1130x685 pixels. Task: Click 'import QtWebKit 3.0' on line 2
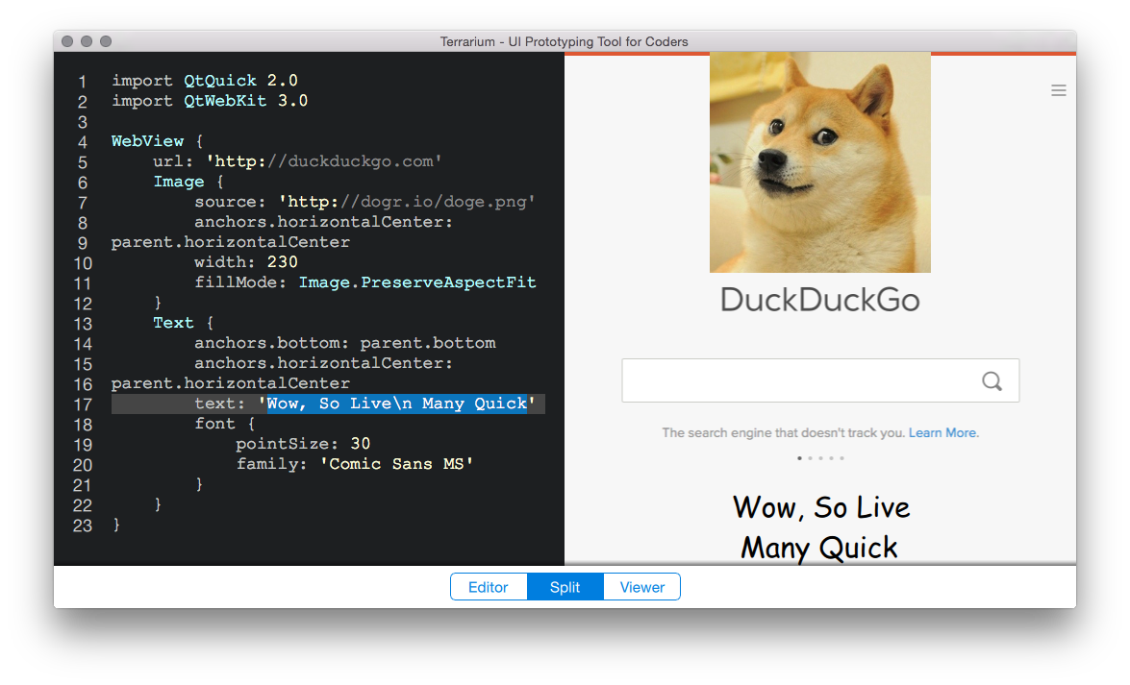point(210,101)
